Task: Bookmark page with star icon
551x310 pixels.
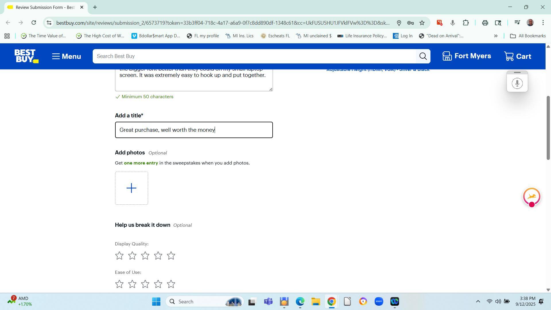Action: (x=422, y=23)
